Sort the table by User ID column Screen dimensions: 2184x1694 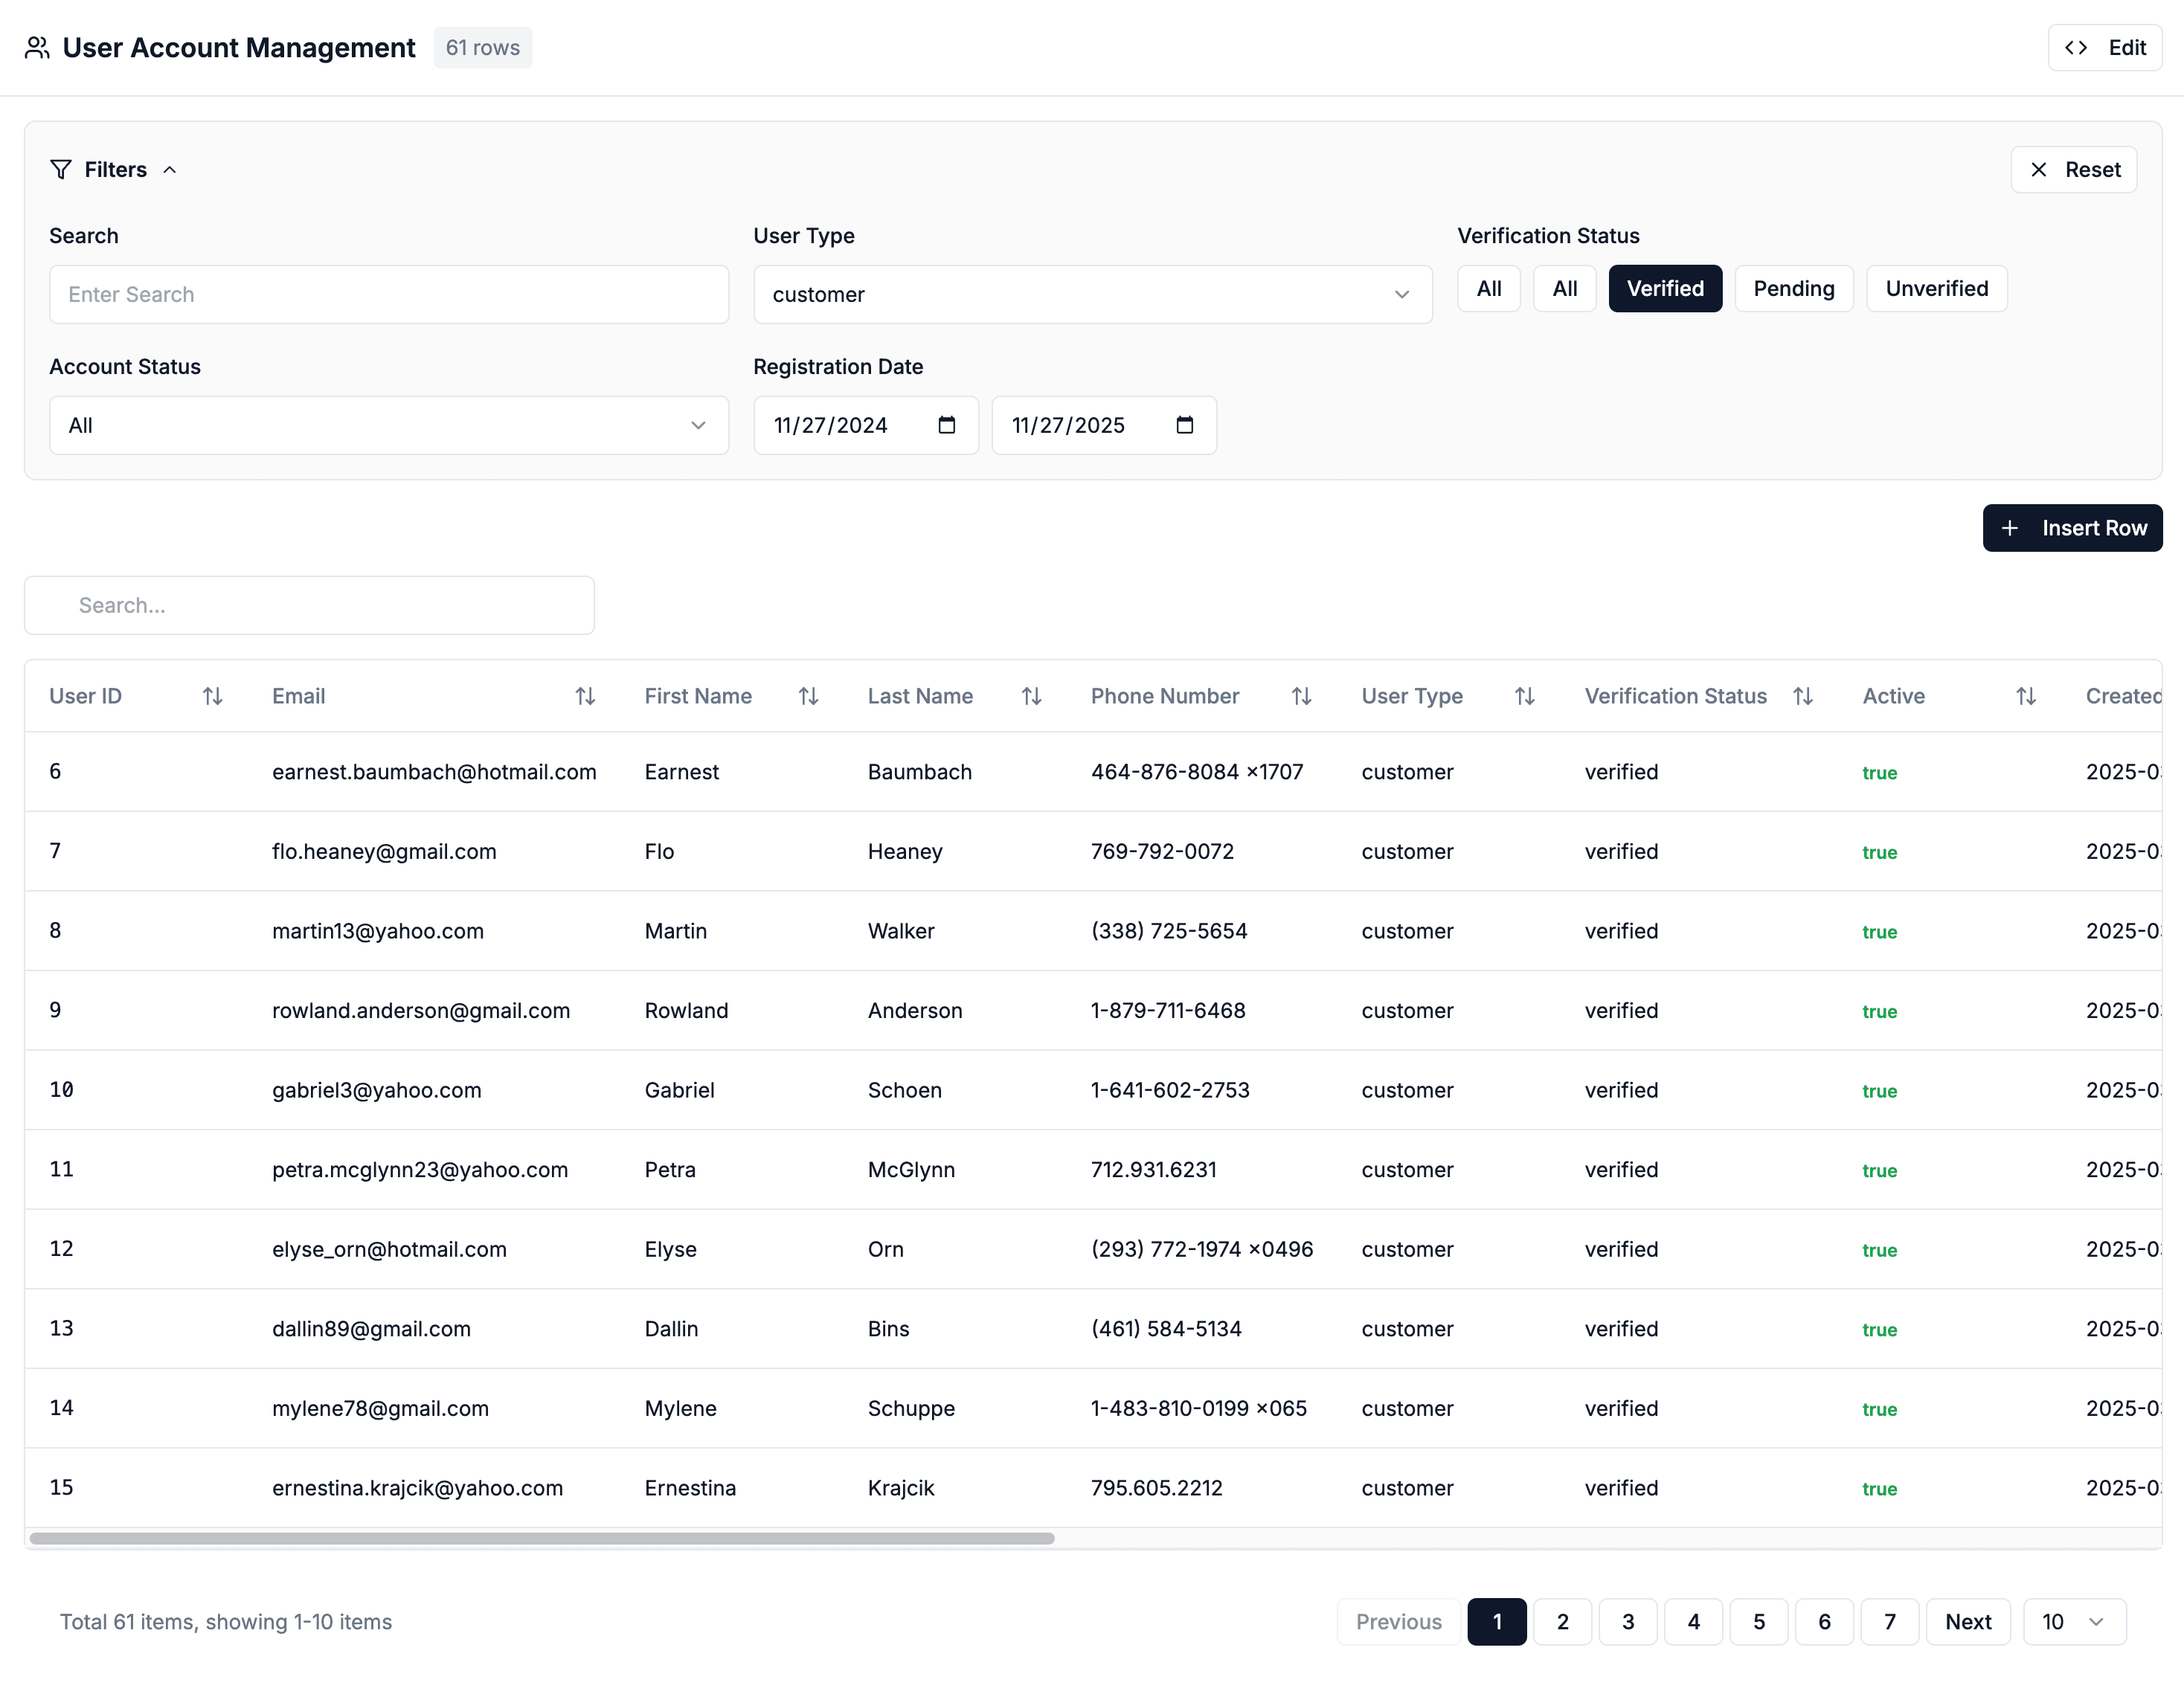coord(212,695)
